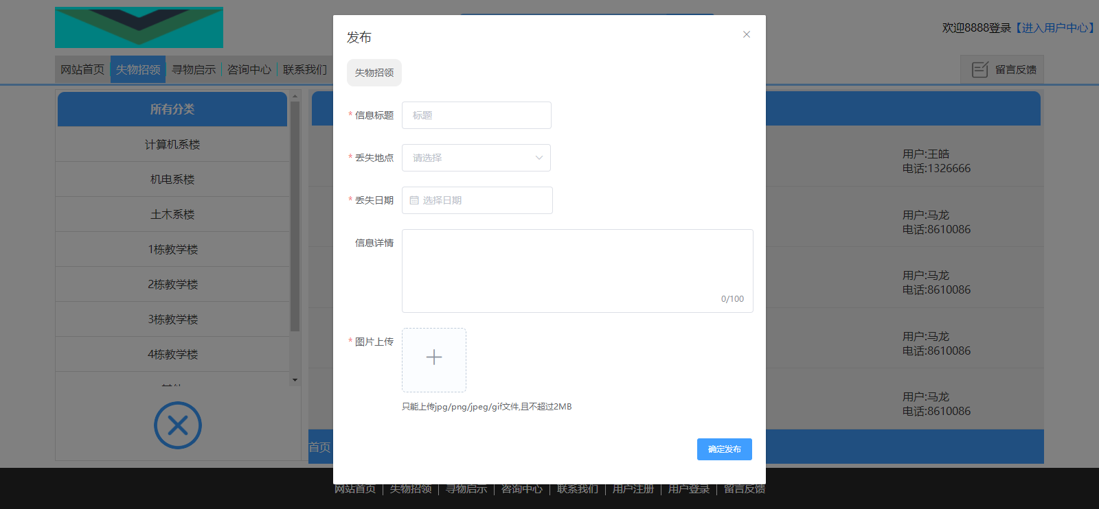
Task: Click the 首页 pagination link
Action: point(319,447)
